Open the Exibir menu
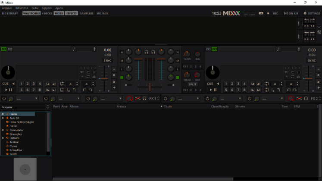 click(x=35, y=8)
